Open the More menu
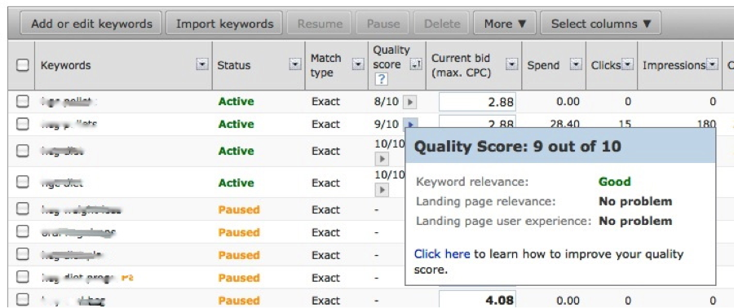734x308 pixels. pyautogui.click(x=505, y=24)
